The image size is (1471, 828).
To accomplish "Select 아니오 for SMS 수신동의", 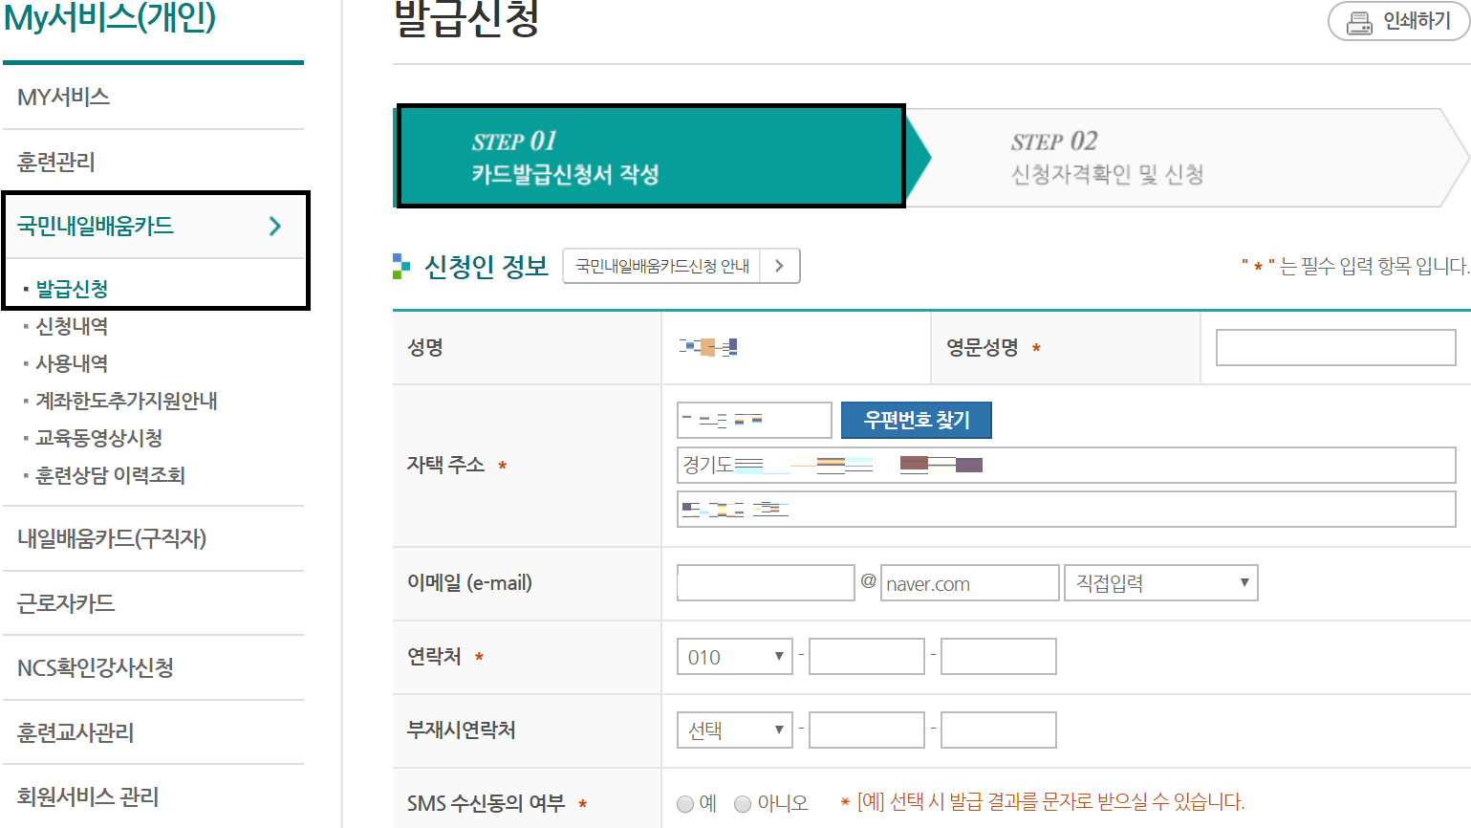I will tap(743, 804).
